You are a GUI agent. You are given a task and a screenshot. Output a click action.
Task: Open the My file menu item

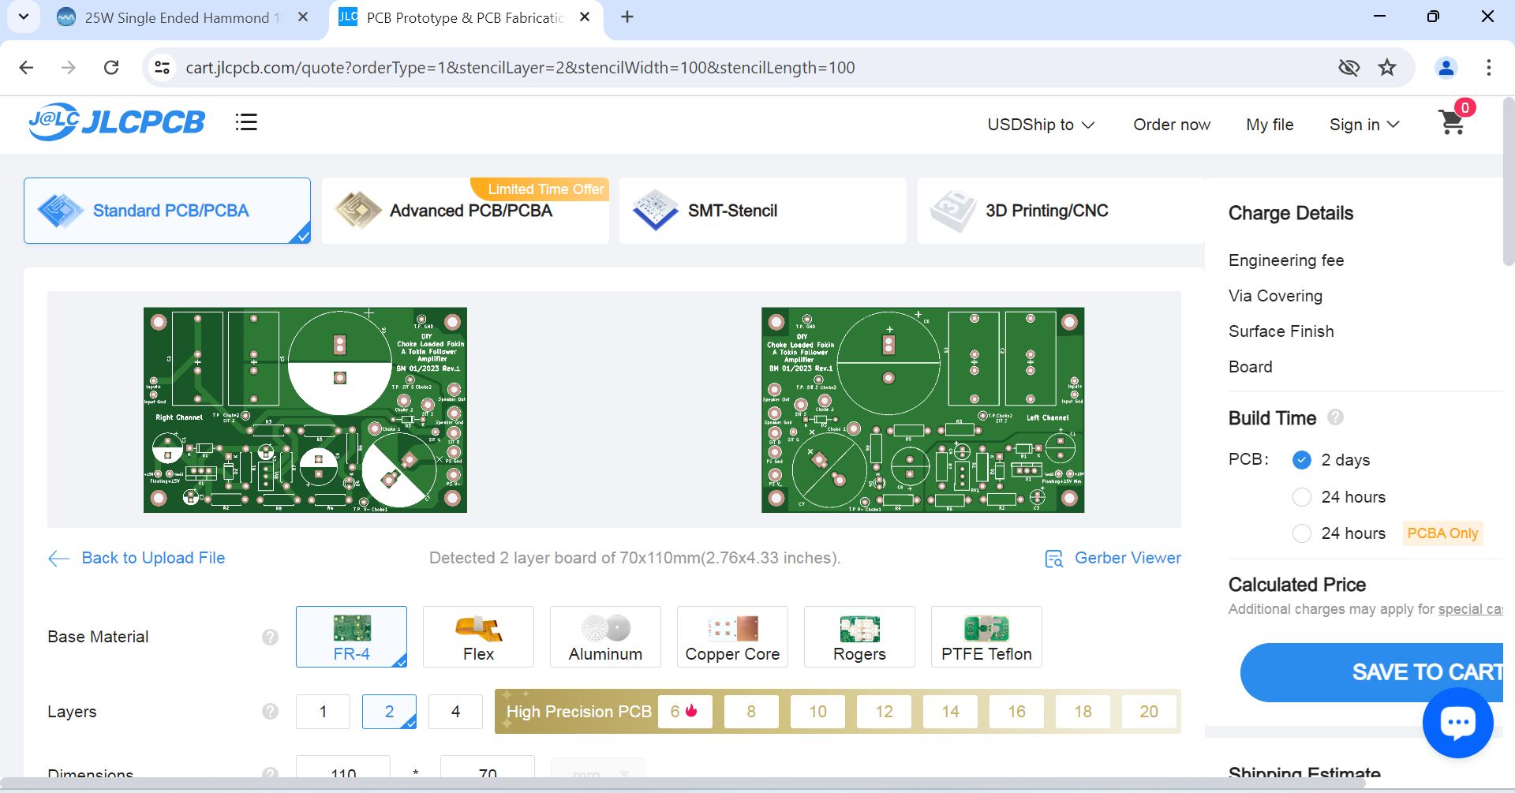coord(1270,125)
